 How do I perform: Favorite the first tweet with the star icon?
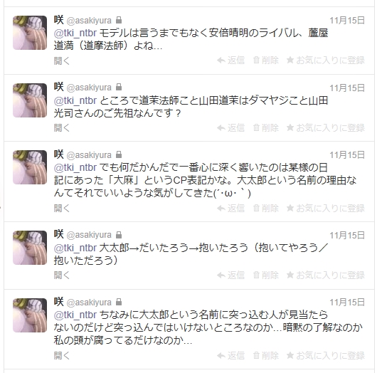click(x=326, y=60)
